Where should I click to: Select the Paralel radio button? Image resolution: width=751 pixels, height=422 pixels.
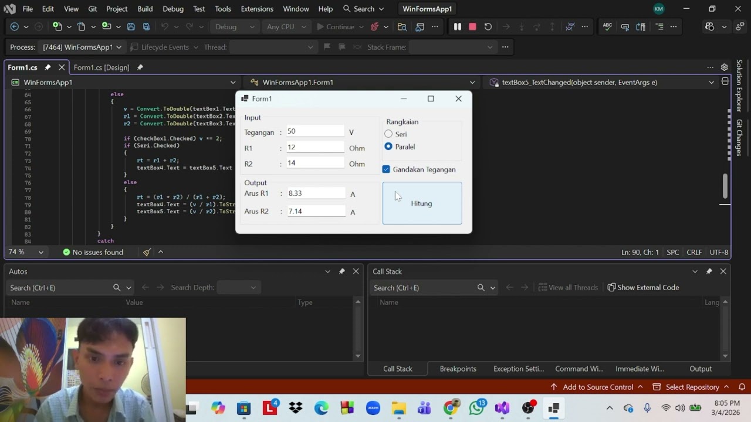tap(388, 147)
